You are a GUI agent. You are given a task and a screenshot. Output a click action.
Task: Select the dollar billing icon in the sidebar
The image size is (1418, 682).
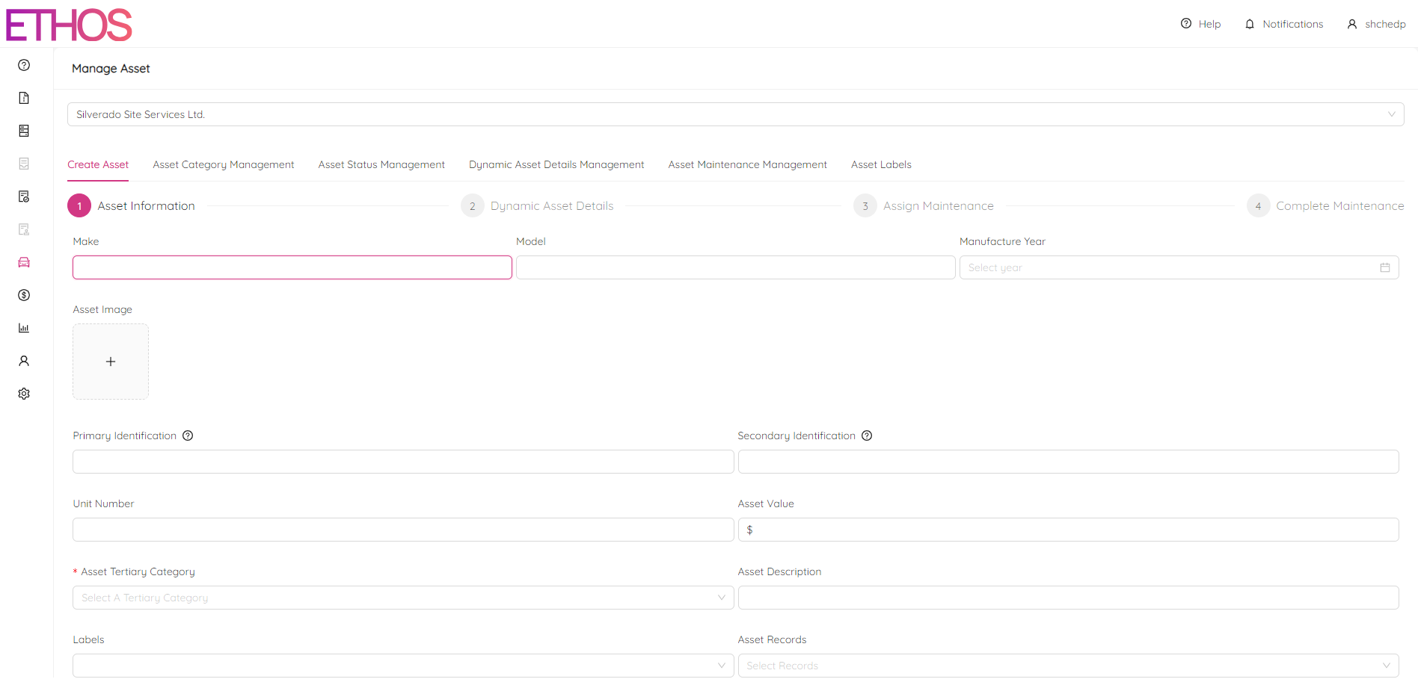tap(23, 295)
